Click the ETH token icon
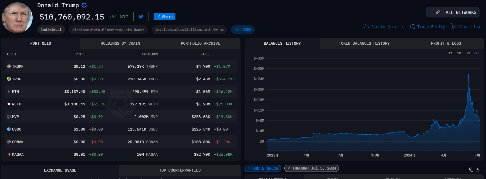This screenshot has height=179, width=486. (x=9, y=92)
